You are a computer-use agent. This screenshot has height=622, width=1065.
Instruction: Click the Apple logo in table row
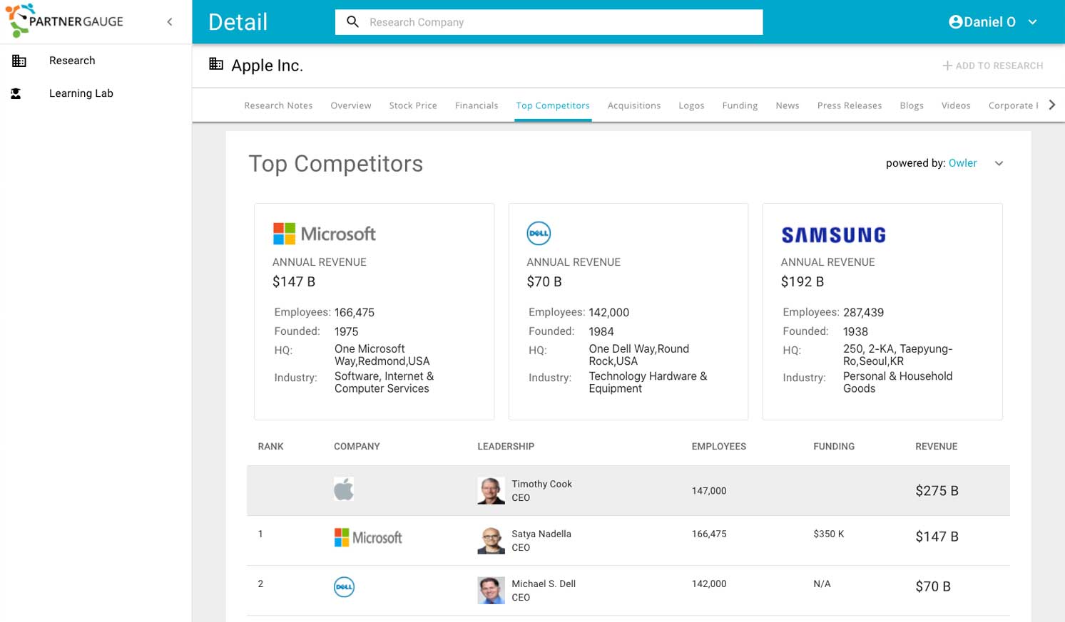click(344, 489)
